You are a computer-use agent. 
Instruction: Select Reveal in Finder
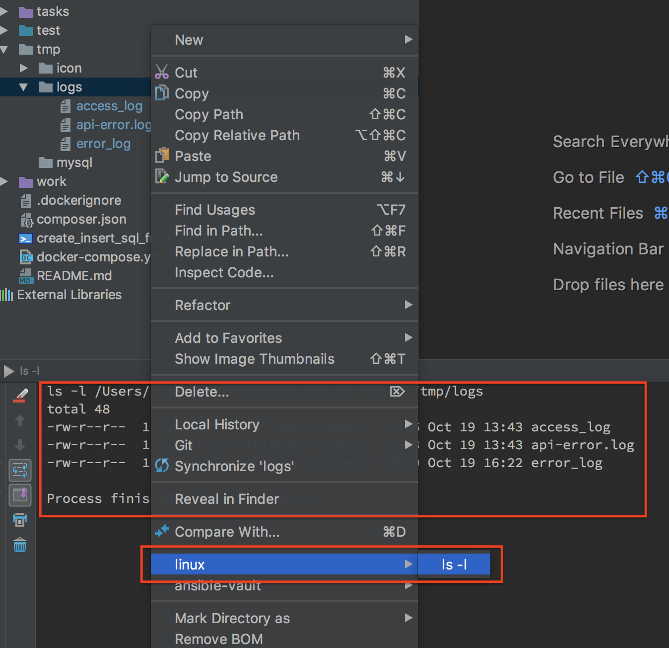point(284,499)
